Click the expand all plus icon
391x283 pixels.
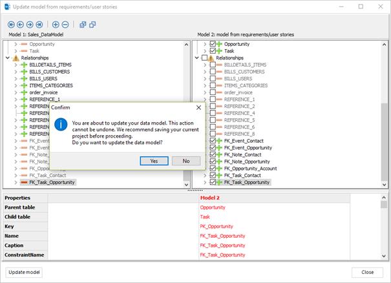click(x=56, y=25)
